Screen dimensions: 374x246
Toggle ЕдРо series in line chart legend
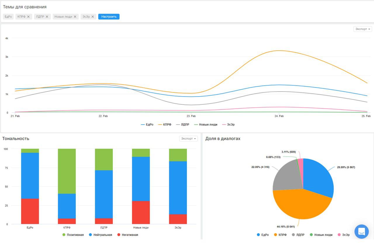tap(147, 124)
